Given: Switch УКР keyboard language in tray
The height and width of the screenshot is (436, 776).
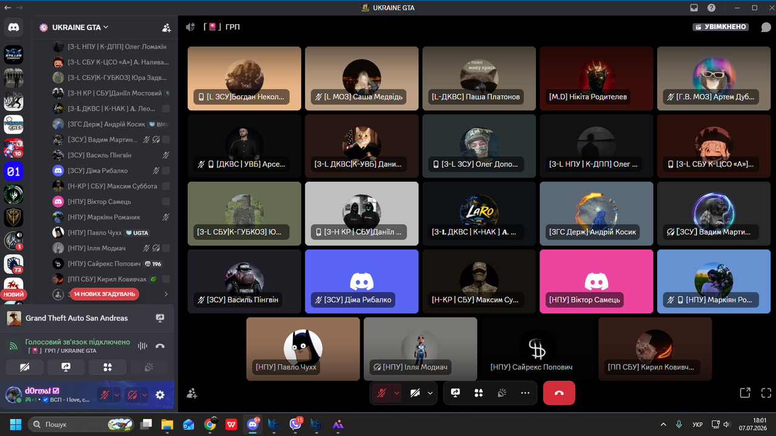Looking at the screenshot, I should 698,424.
